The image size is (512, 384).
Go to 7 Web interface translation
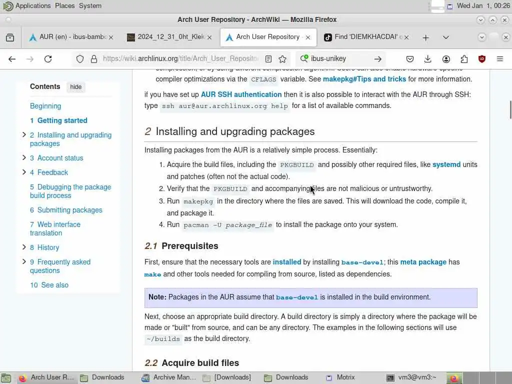click(x=55, y=228)
